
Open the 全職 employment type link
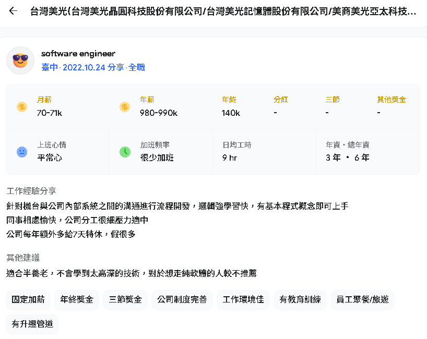pos(137,67)
